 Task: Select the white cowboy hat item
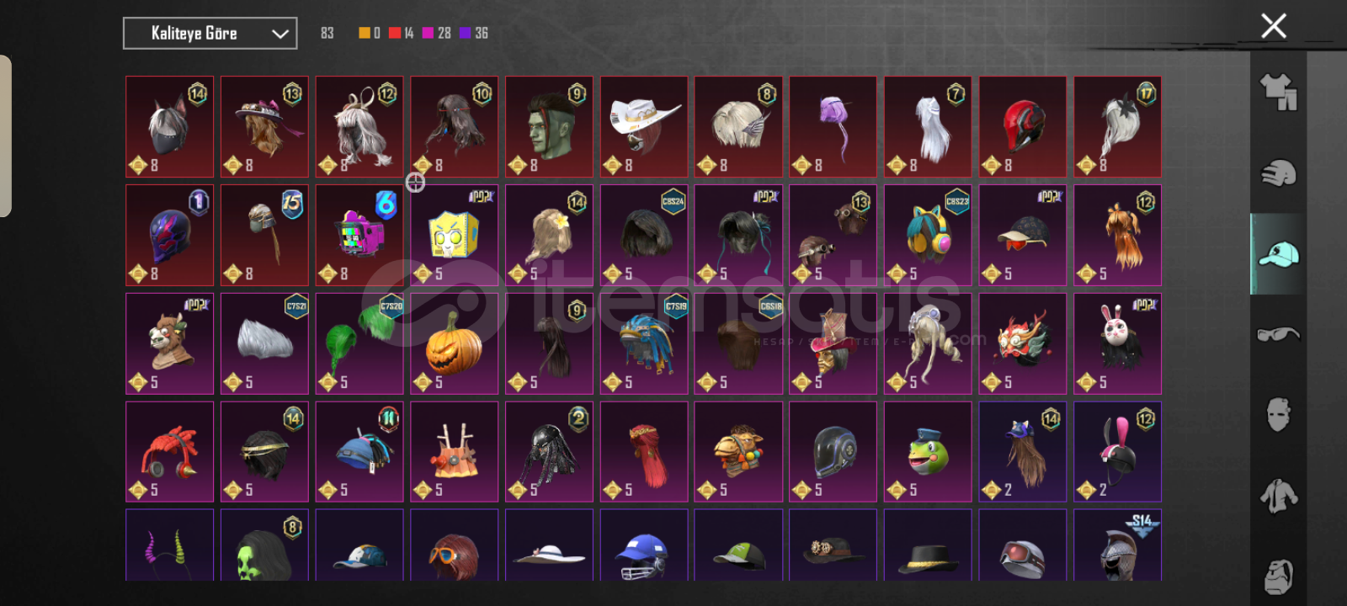pyautogui.click(x=644, y=127)
